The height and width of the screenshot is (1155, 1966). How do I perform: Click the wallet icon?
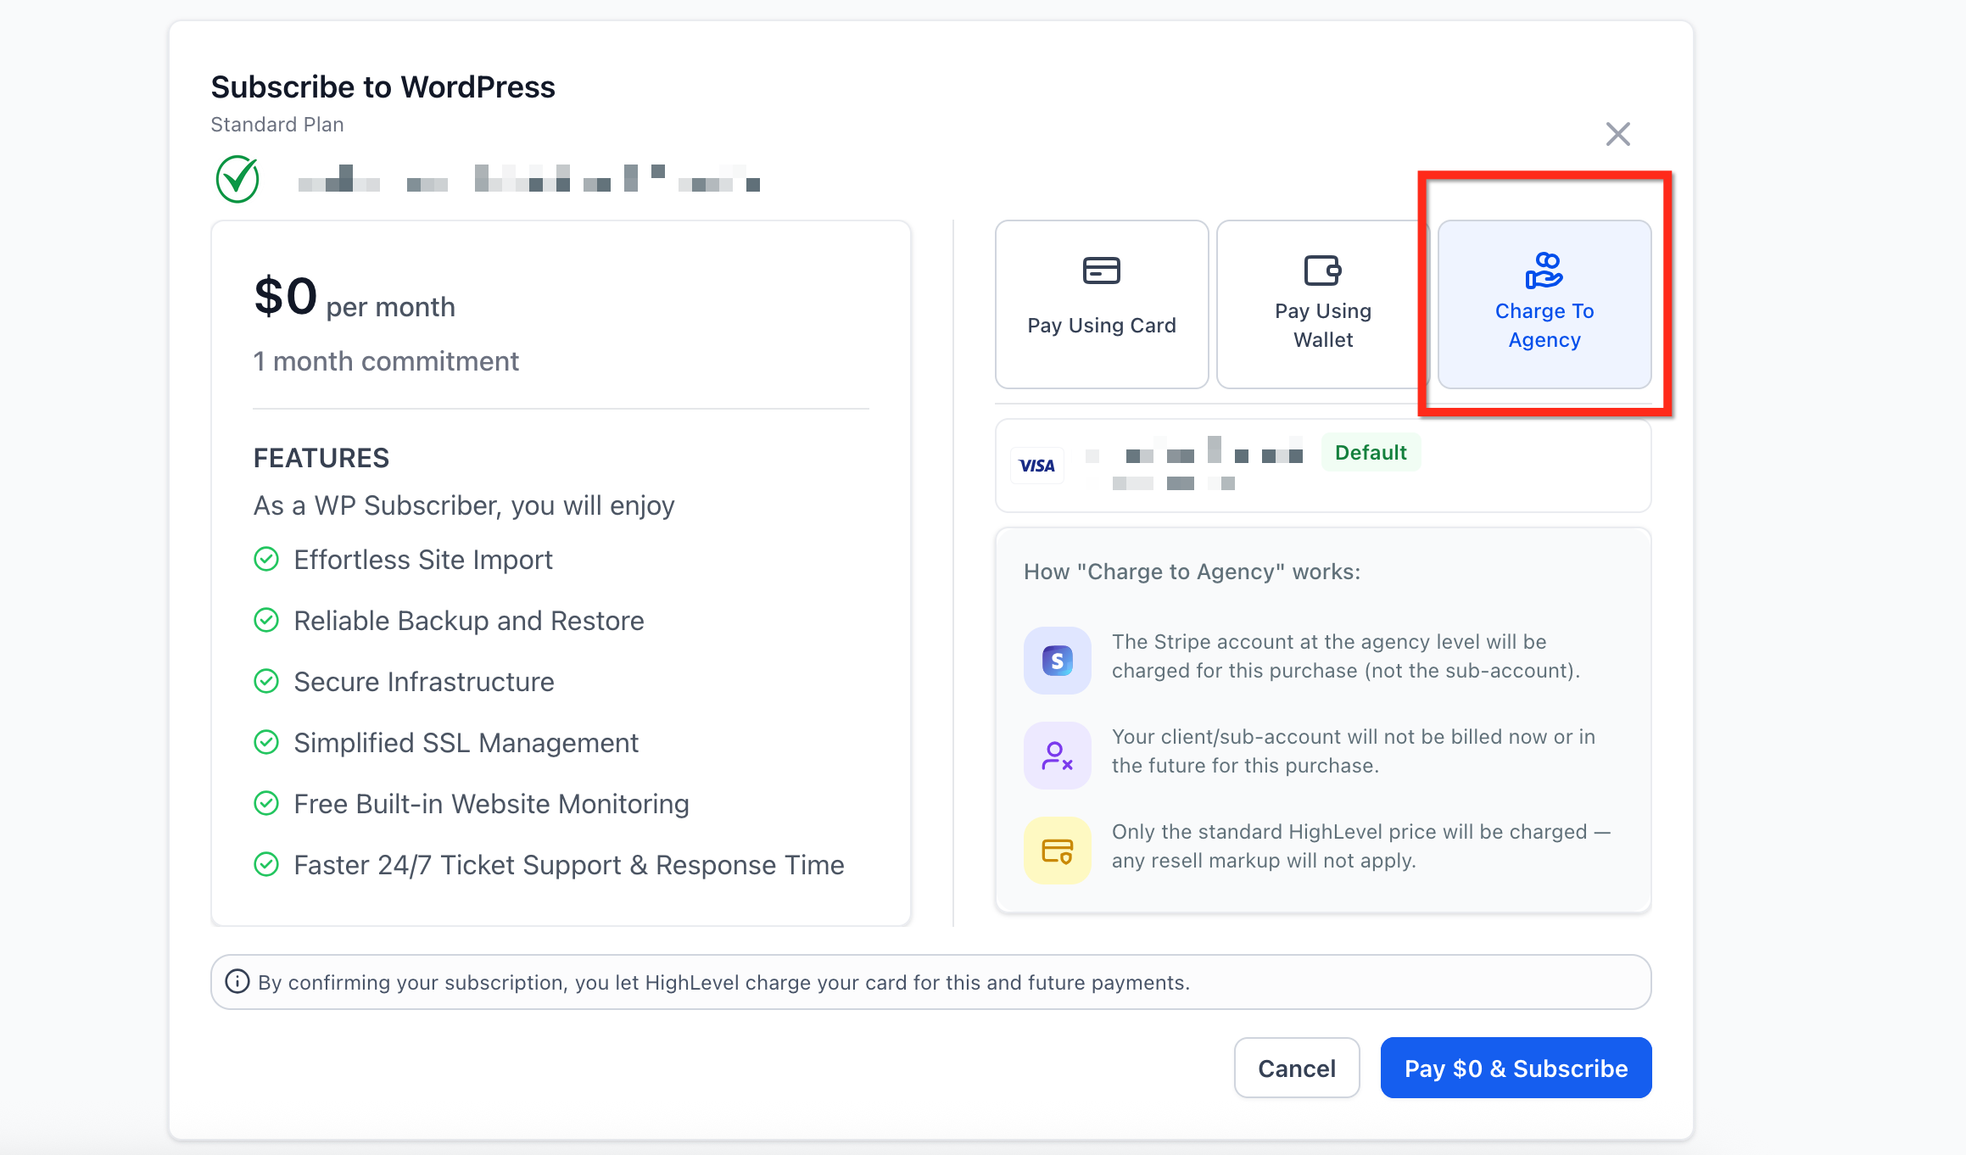click(1322, 271)
